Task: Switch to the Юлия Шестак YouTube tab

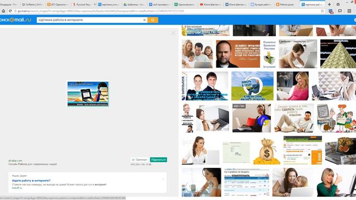Action: (210, 4)
